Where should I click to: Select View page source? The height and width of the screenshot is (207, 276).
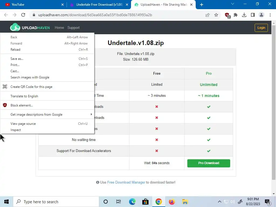47,123
